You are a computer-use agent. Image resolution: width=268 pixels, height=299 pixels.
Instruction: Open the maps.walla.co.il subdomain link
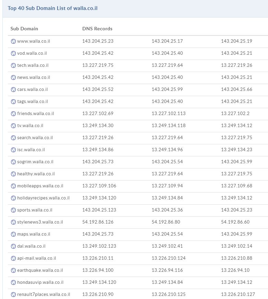pos(33,234)
